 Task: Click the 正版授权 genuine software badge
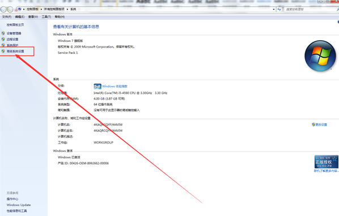326,162
